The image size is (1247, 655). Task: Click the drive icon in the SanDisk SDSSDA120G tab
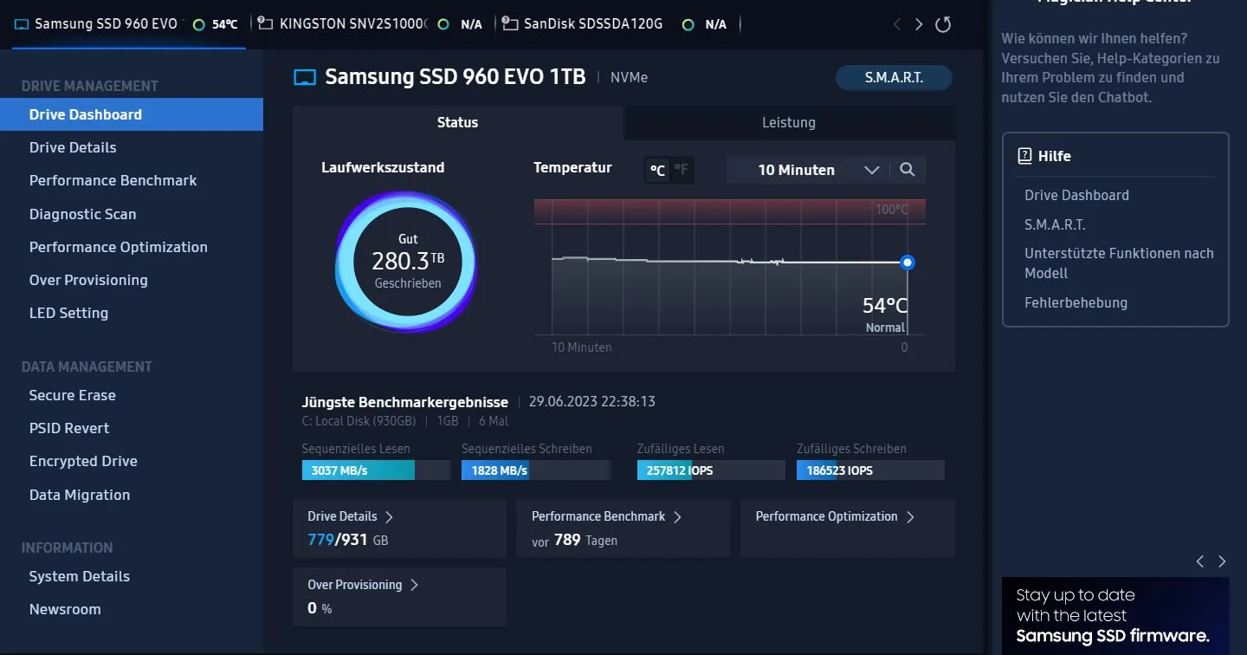(x=510, y=24)
